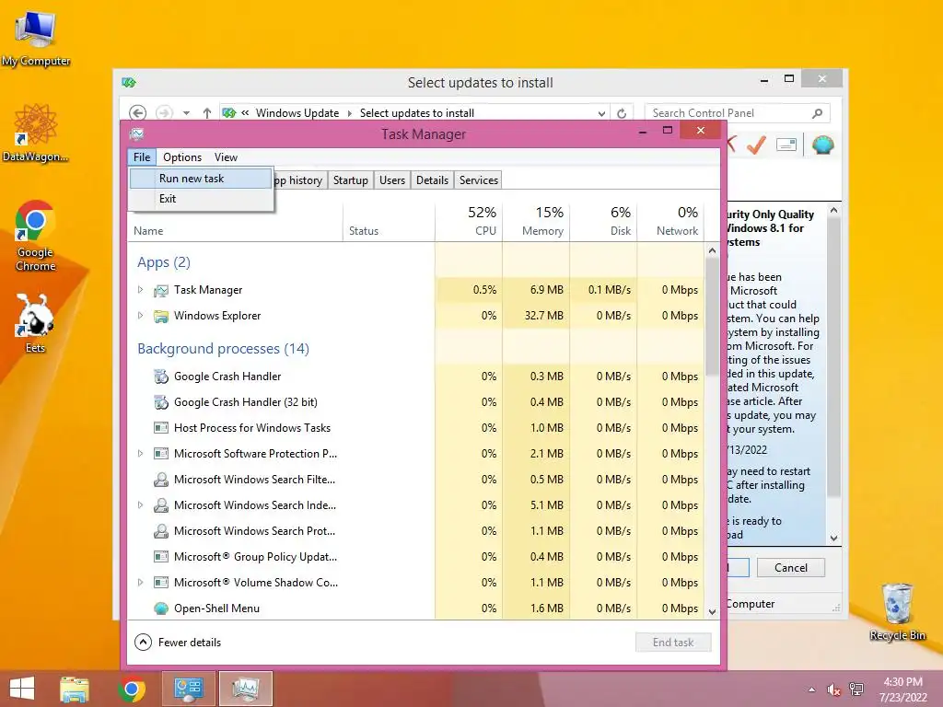
Task: Click Windows Update breadcrumb link
Action: (297, 113)
